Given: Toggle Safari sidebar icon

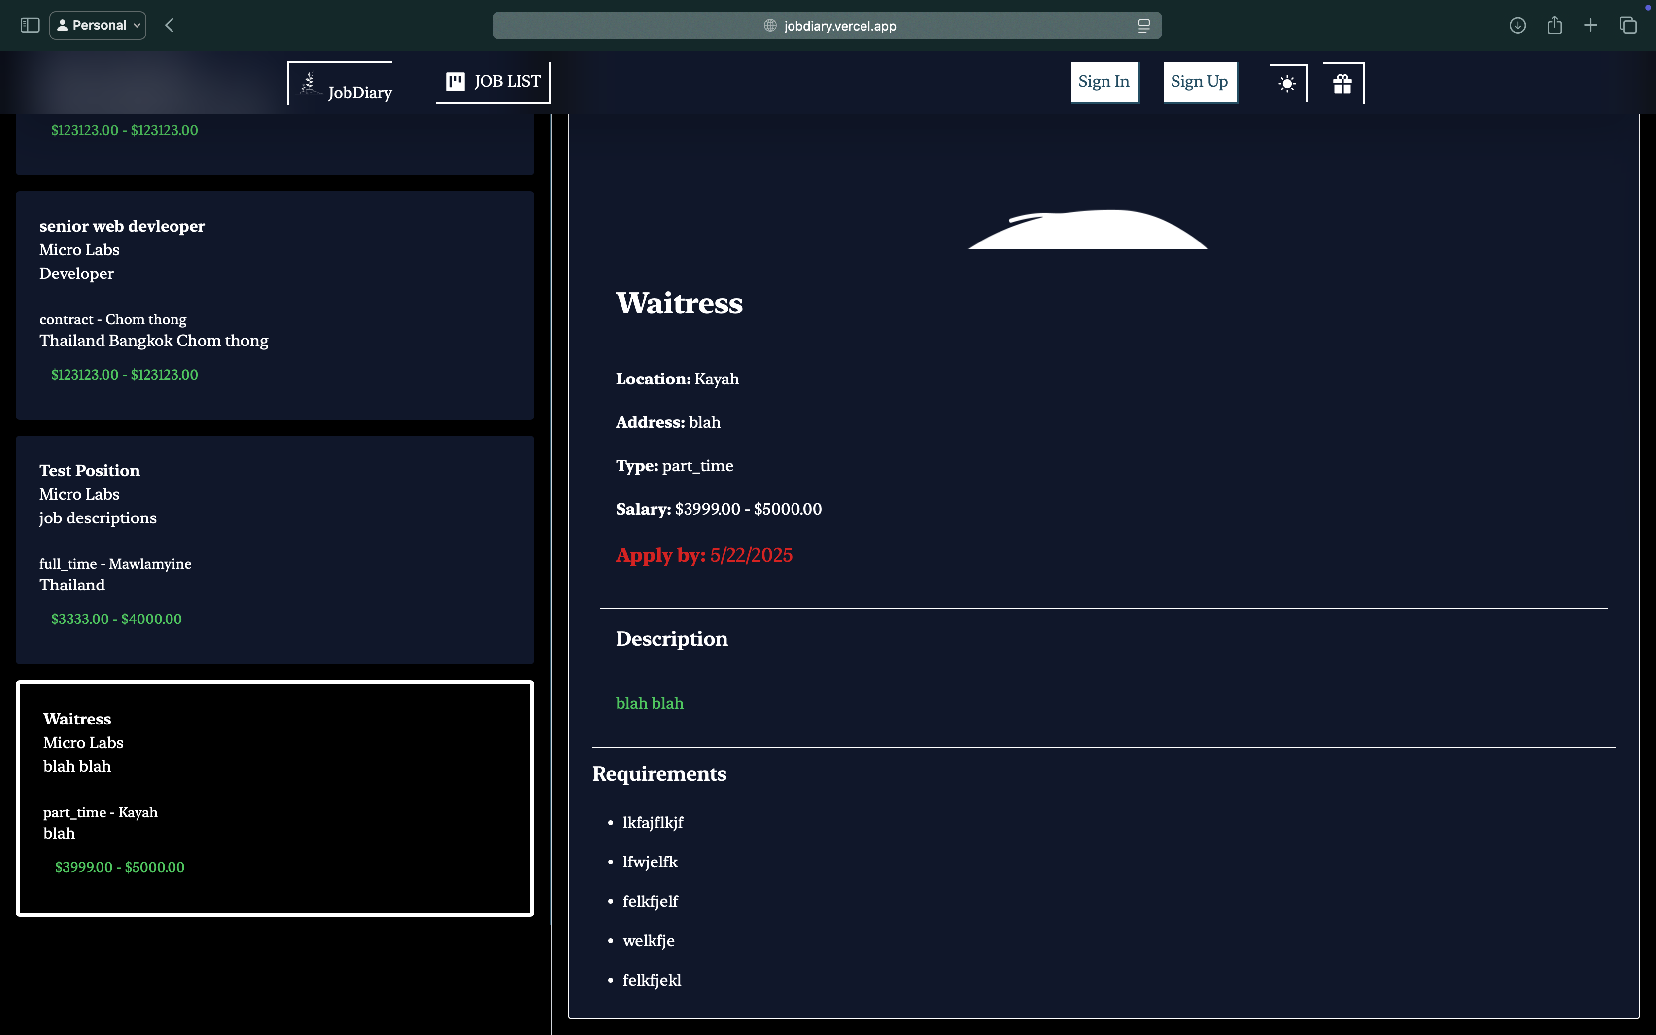Looking at the screenshot, I should coord(30,25).
